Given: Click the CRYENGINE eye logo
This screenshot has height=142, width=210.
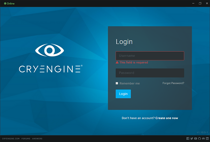Looking at the screenshot, I should tap(50, 50).
